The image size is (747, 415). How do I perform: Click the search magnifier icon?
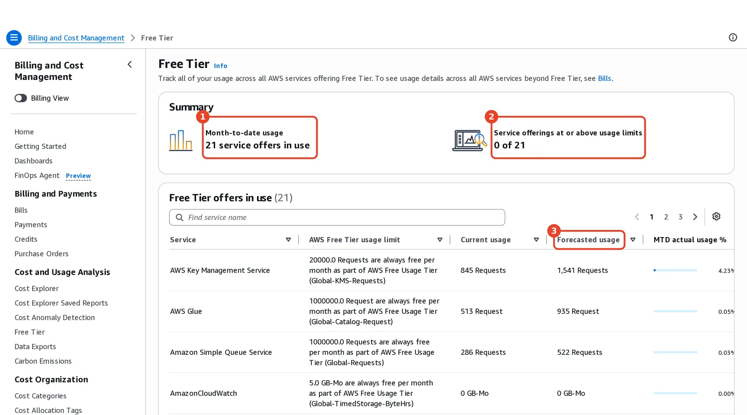tap(179, 217)
